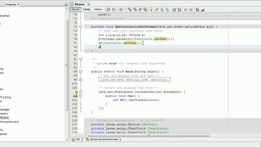Click 'new RN().setVisible(true);' line
The image size is (261, 147).
tap(136, 100)
